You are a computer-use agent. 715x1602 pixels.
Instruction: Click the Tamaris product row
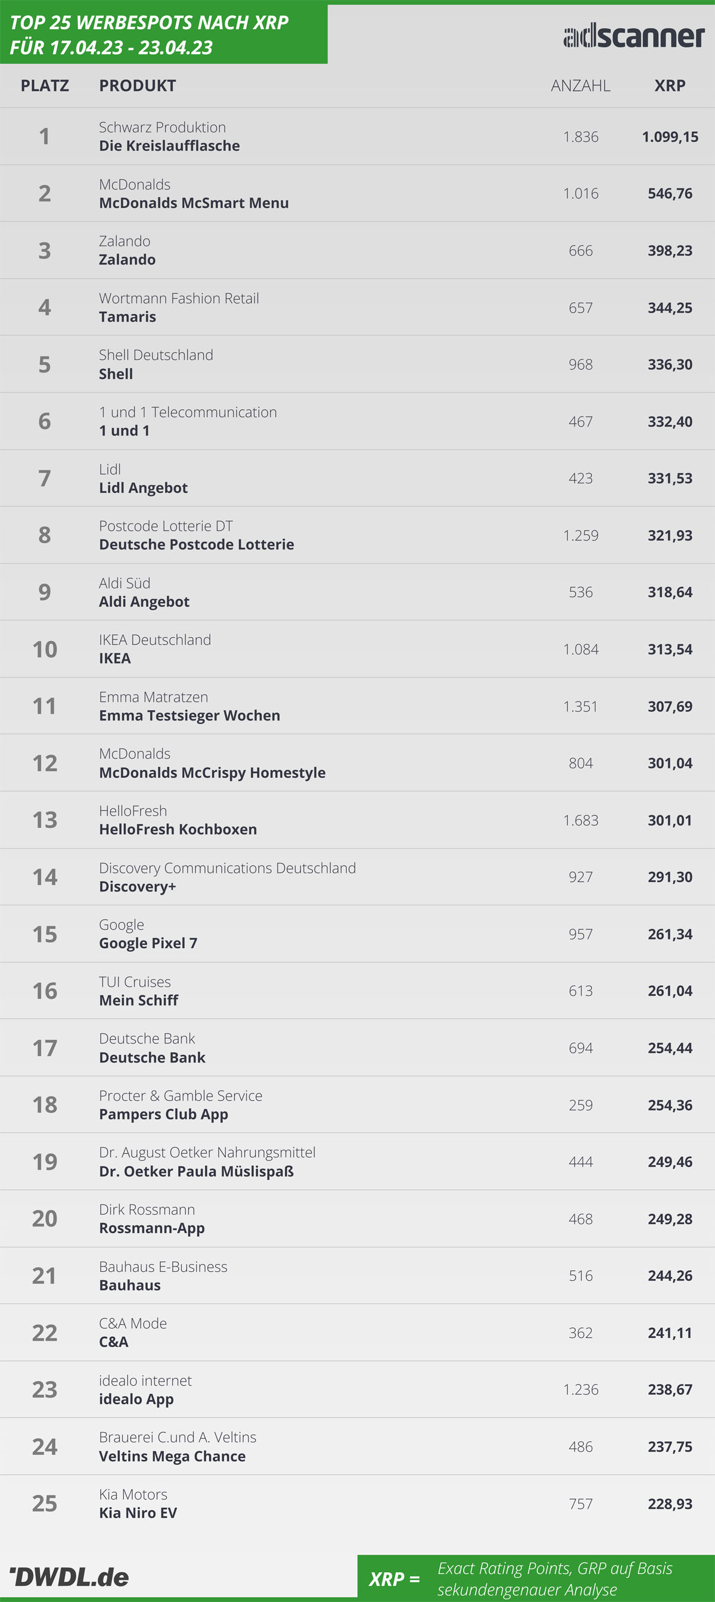(x=357, y=307)
